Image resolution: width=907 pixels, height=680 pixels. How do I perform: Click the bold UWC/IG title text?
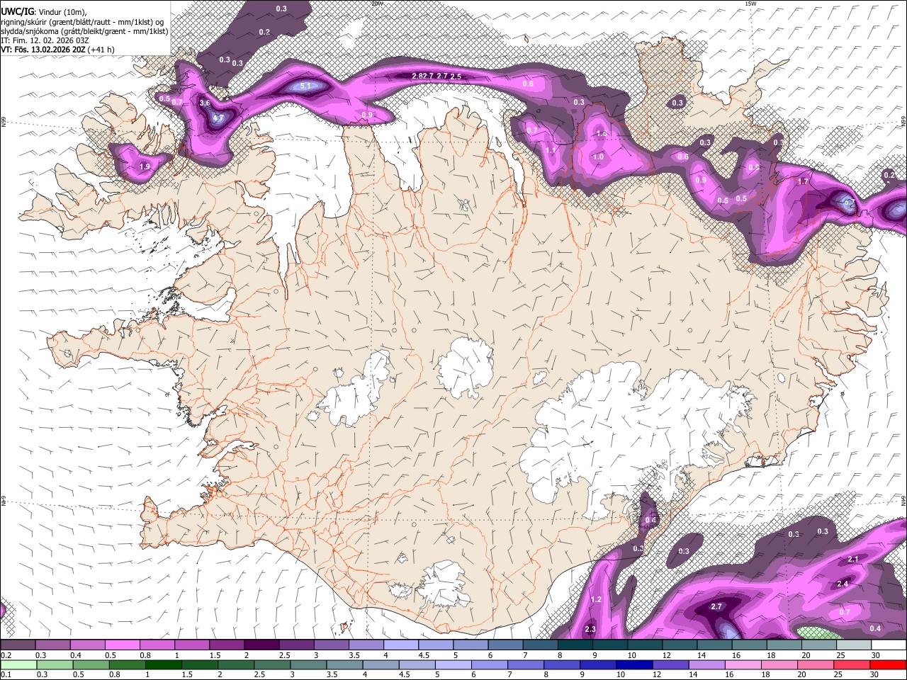[x=16, y=12]
